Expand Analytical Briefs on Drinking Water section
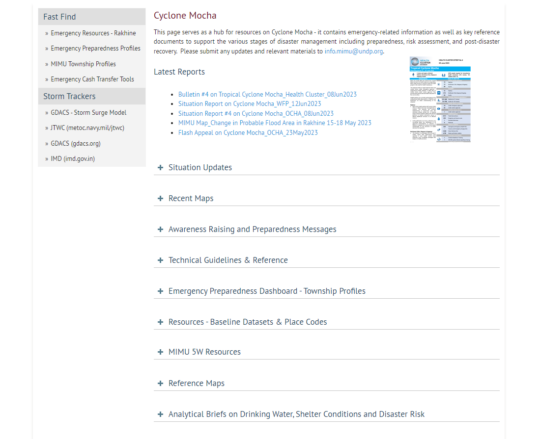 coord(296,414)
